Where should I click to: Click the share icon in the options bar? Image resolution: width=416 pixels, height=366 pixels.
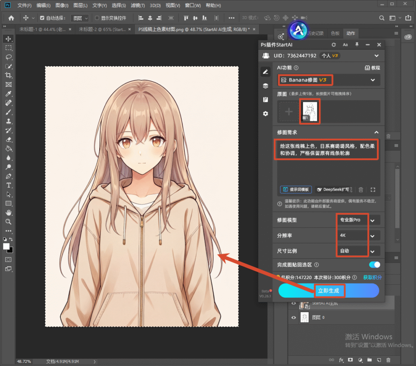[x=408, y=18]
